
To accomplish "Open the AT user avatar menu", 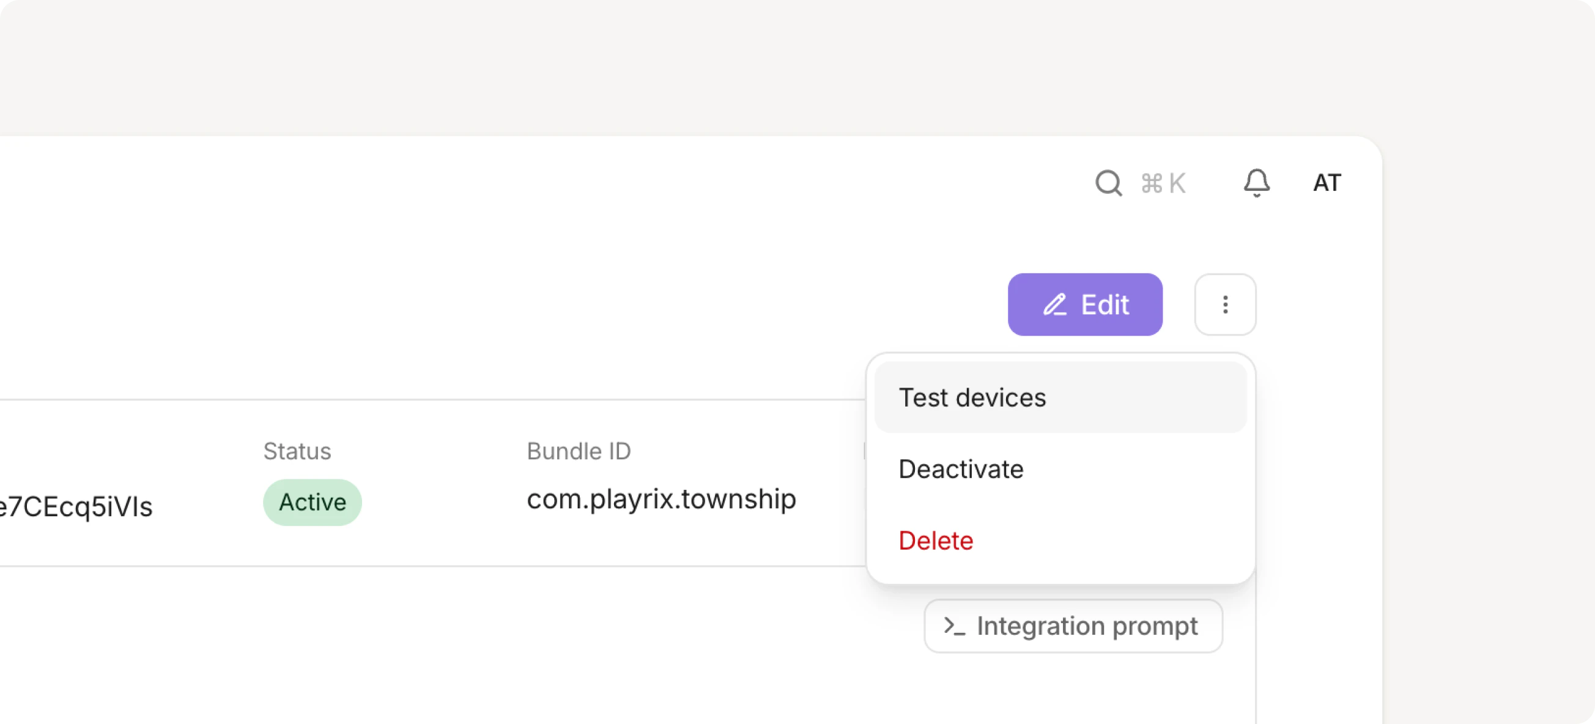I will click(1327, 183).
